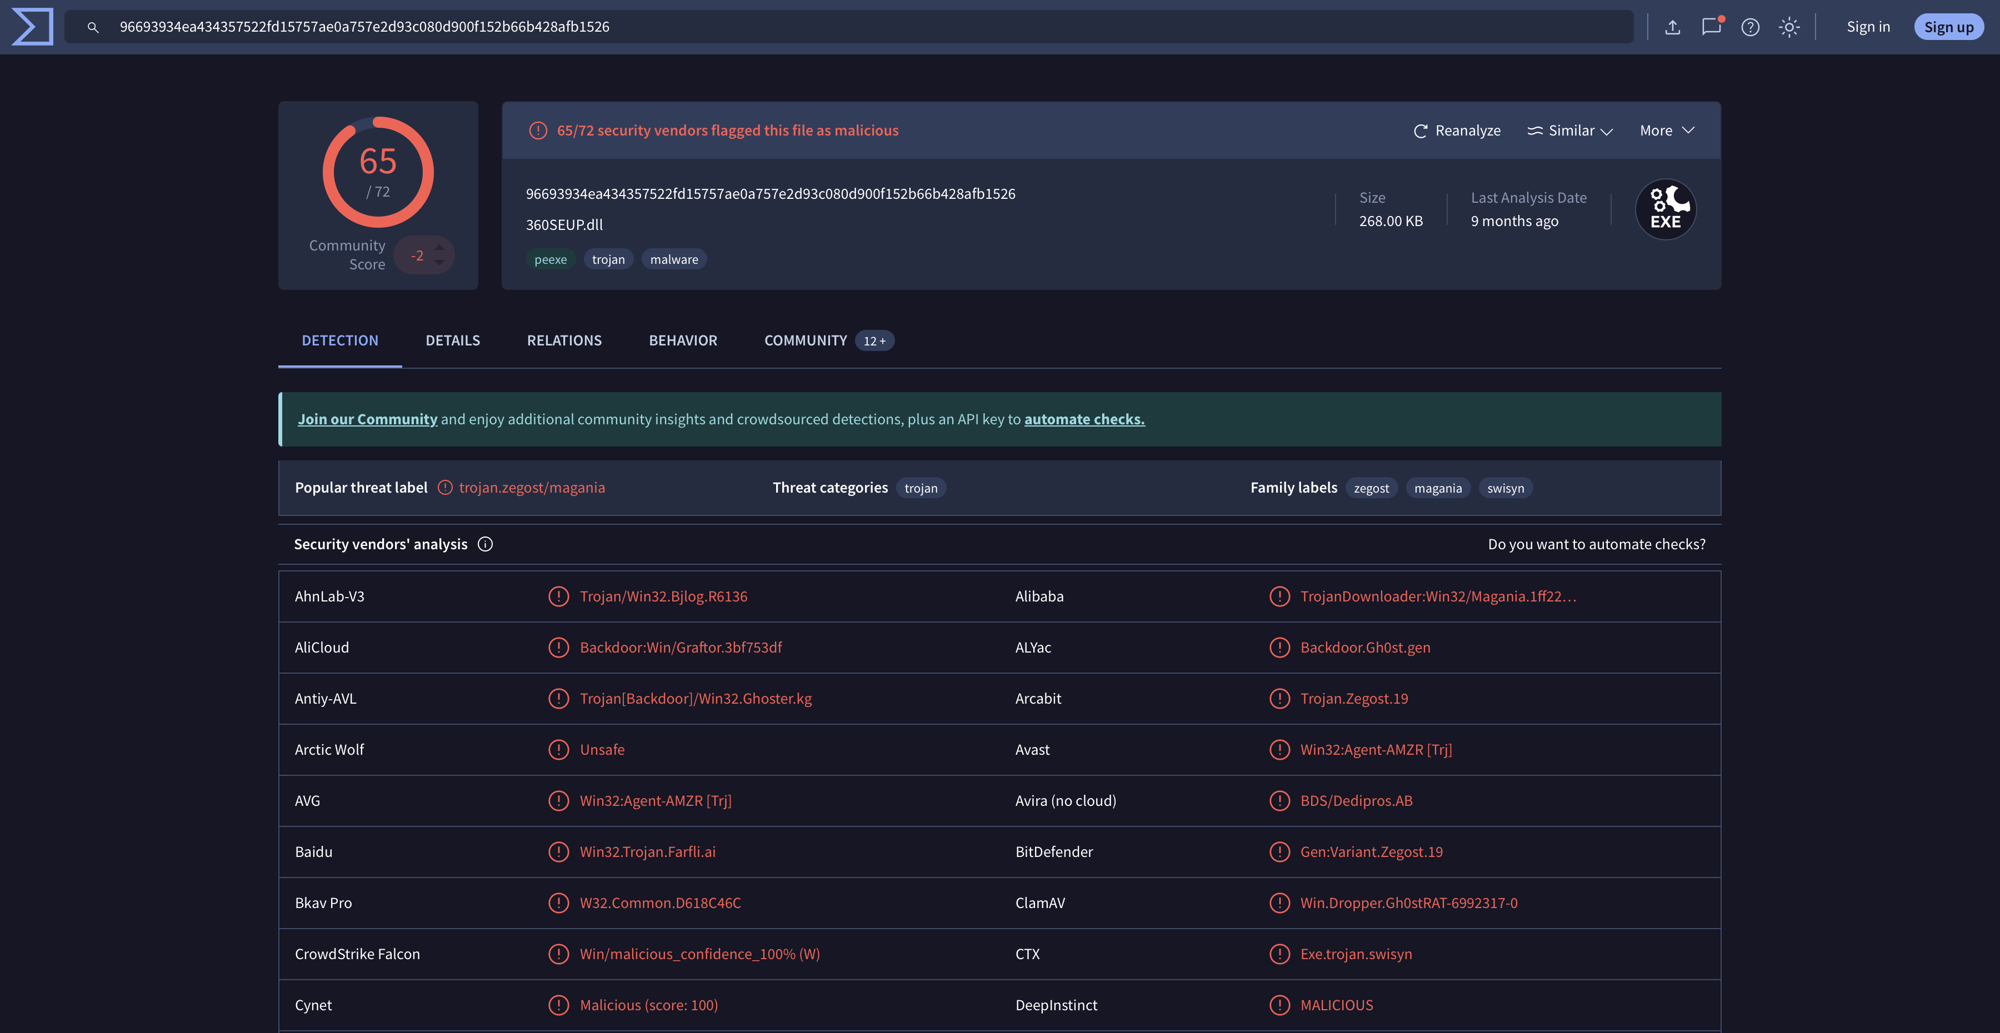
Task: Click alert icon in Baidu row
Action: 558,851
